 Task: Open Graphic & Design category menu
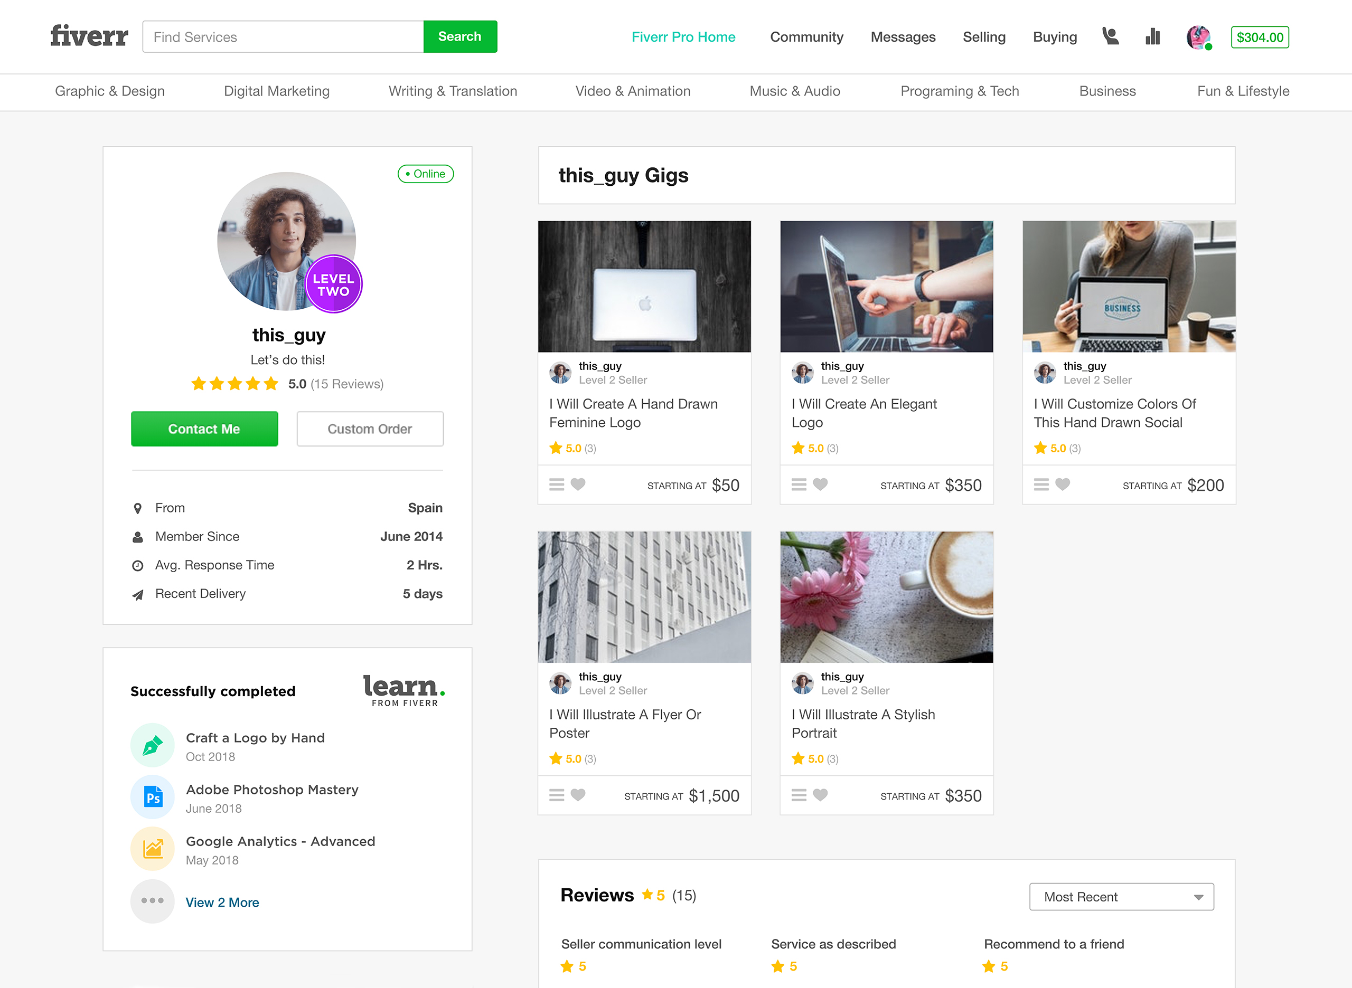109,91
